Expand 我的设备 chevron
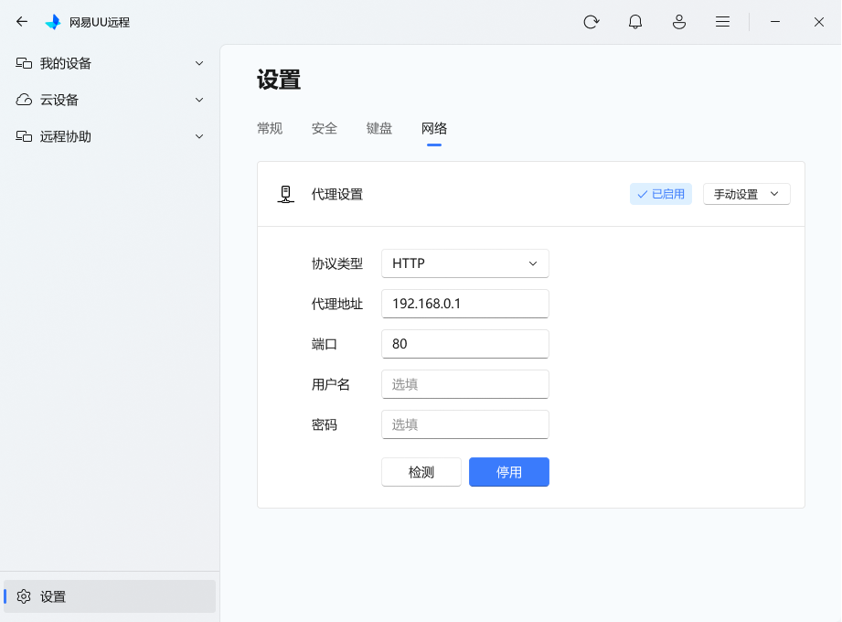This screenshot has width=842, height=622. click(199, 63)
